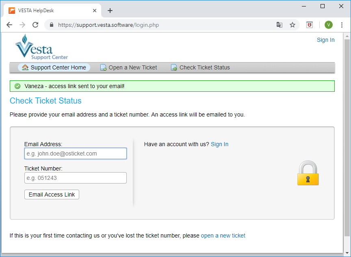View site info via the lock icon

[51, 25]
